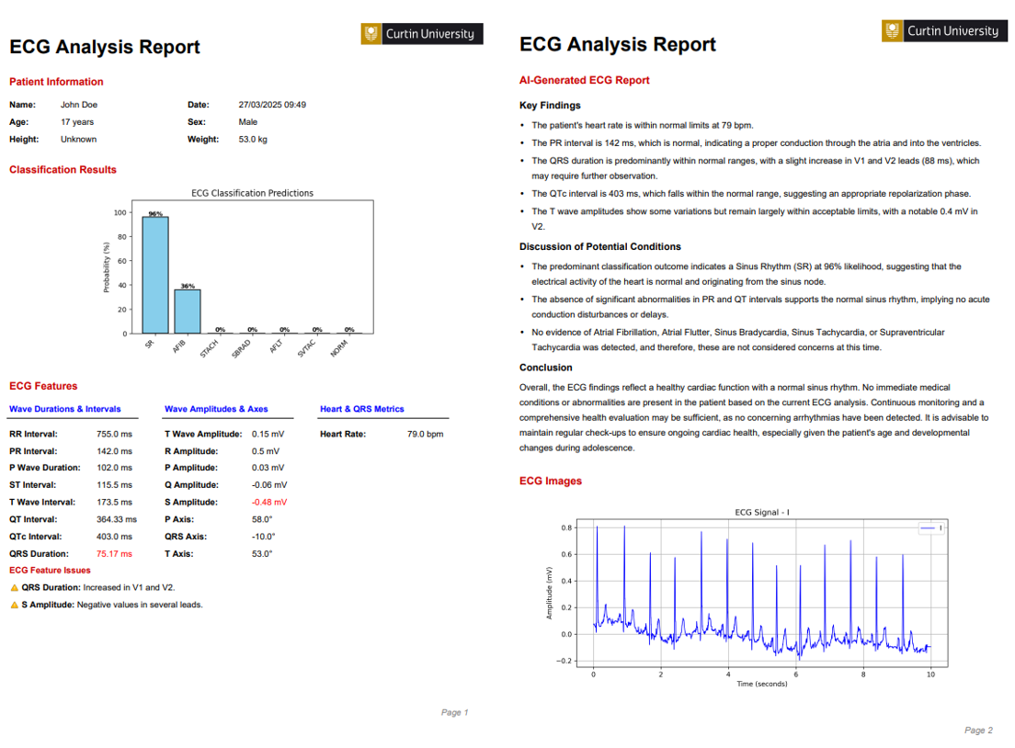Screen dimensions: 1015x748
Task: Click the P Wave Duration value 102.0 ms
Action: click(114, 468)
